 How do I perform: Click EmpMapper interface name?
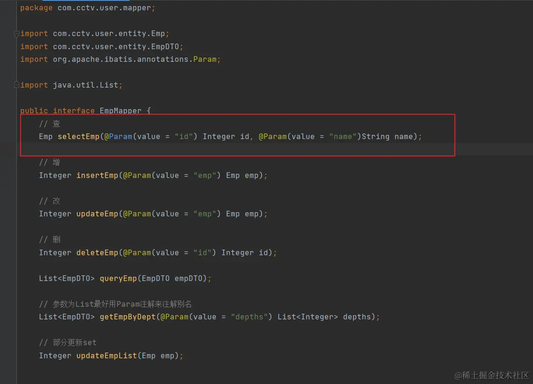click(x=120, y=111)
